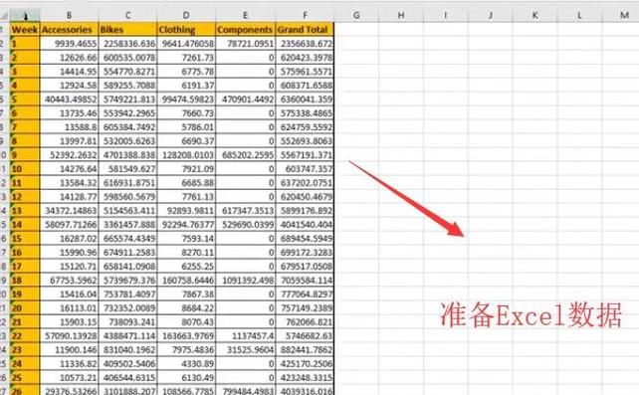Select cell with value 128208.0103

pos(186,155)
